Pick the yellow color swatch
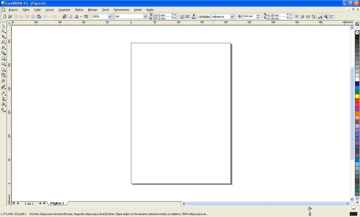This screenshot has width=360, height=217. [357, 96]
